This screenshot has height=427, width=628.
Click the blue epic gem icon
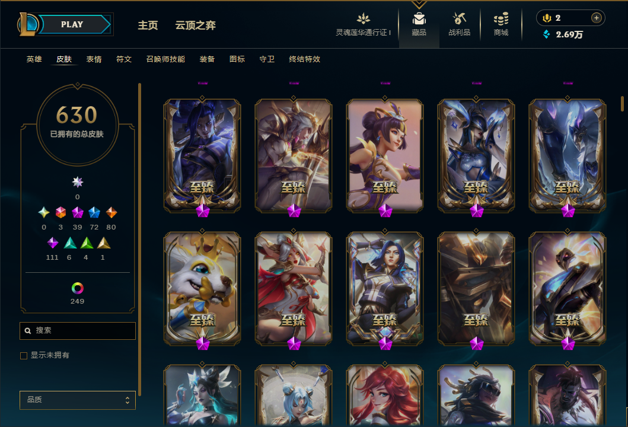(x=94, y=212)
